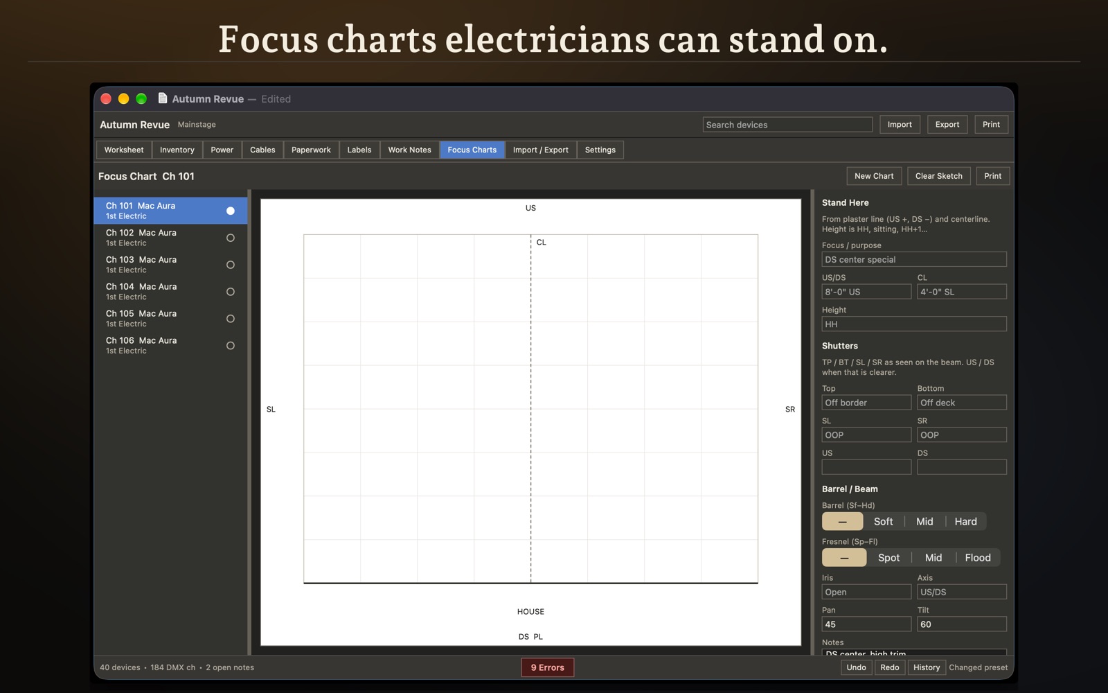The image size is (1108, 693).
Task: Print the focus chart
Action: [993, 176]
